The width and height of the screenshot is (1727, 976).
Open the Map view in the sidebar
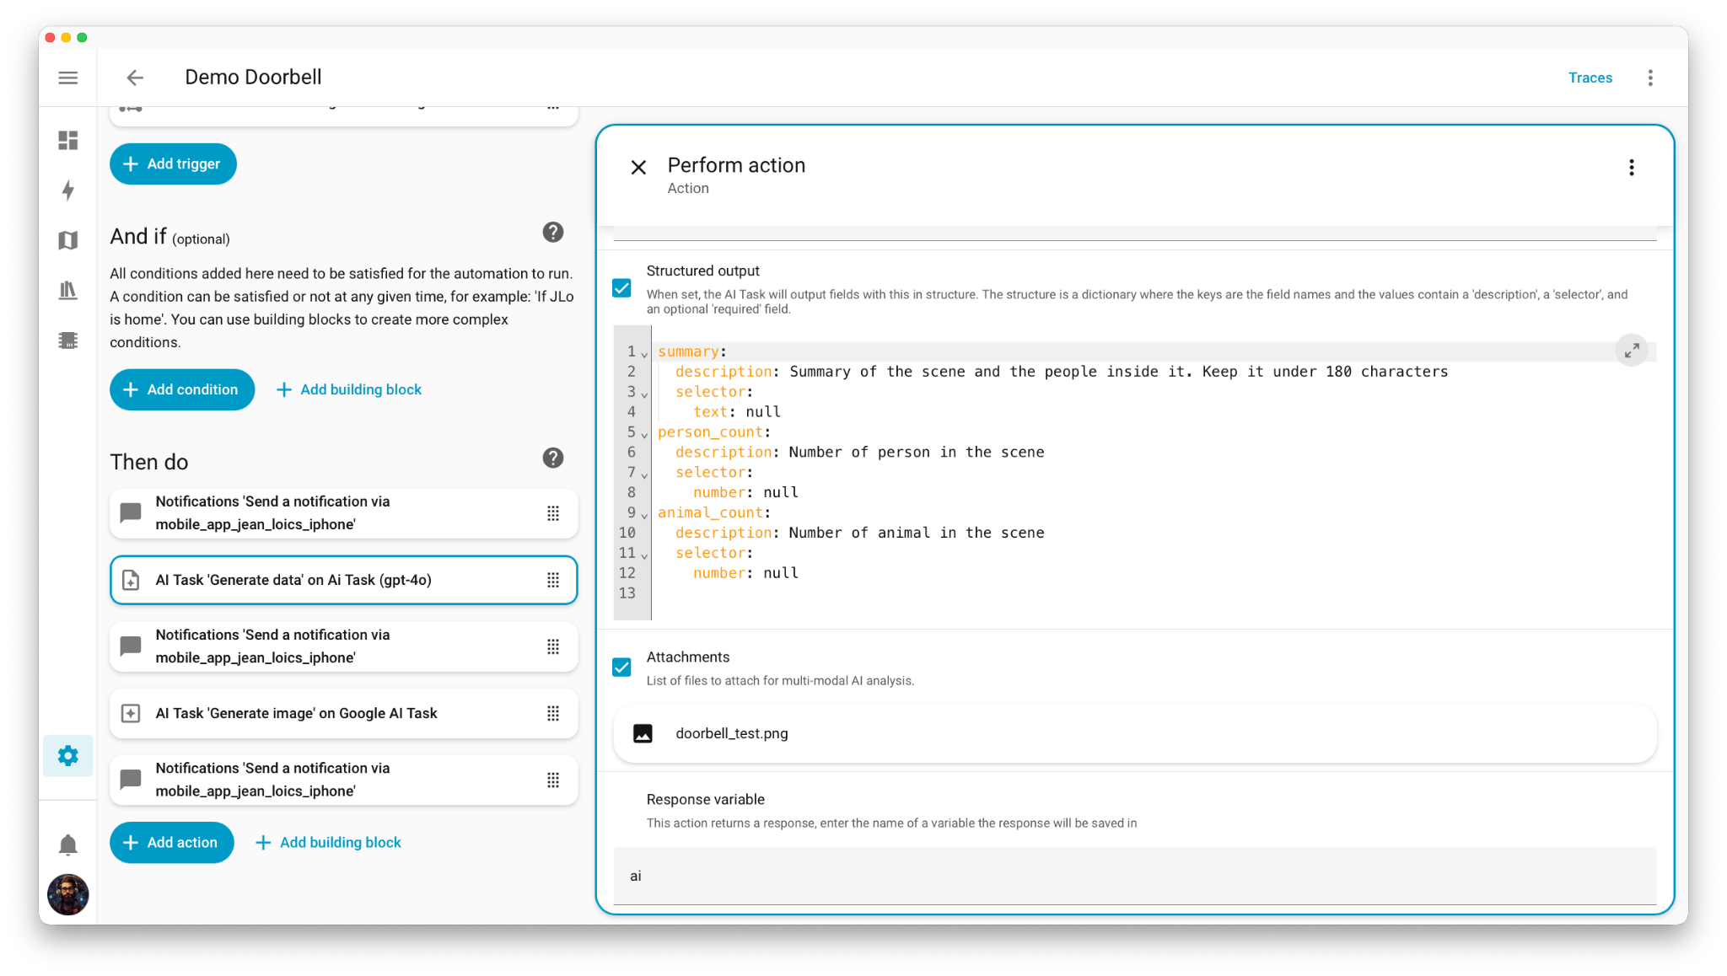(67, 239)
